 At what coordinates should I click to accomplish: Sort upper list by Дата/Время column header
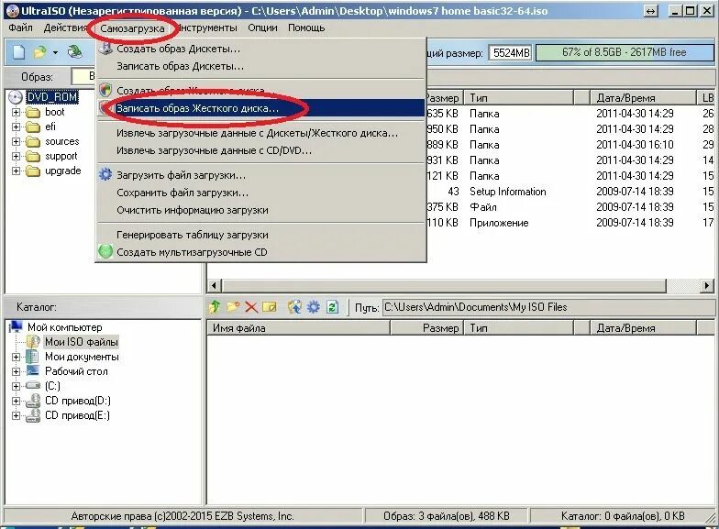(642, 97)
